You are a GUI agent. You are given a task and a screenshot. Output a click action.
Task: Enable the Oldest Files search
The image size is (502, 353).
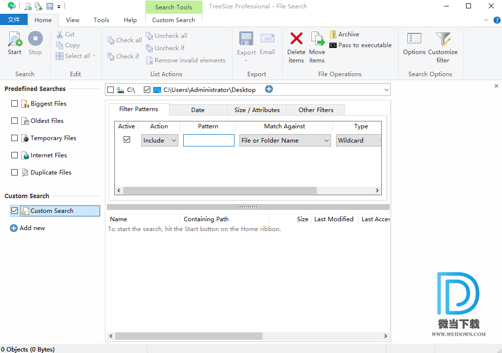pos(14,121)
